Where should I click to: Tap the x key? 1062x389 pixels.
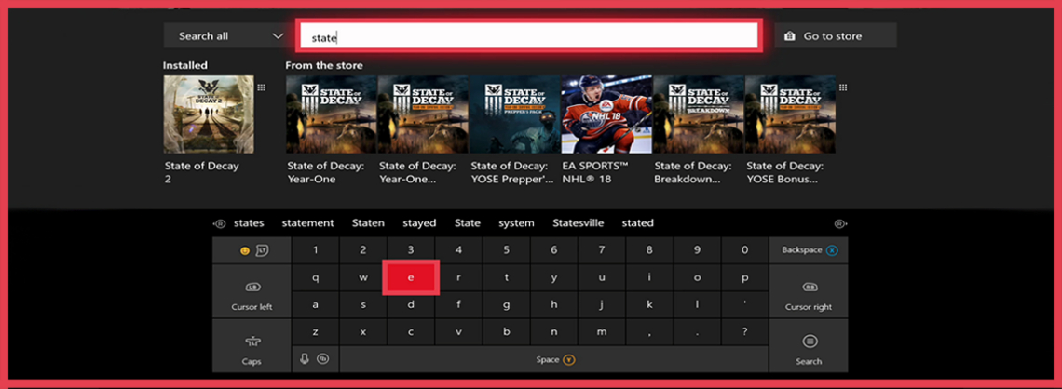pyautogui.click(x=363, y=332)
